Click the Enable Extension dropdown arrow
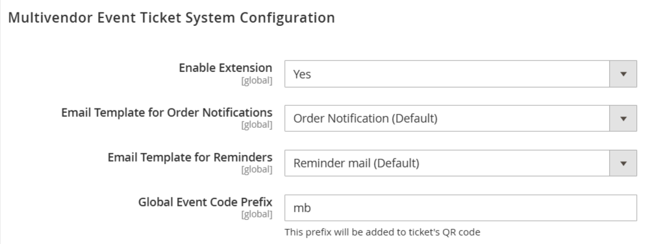The width and height of the screenshot is (650, 244). point(623,74)
